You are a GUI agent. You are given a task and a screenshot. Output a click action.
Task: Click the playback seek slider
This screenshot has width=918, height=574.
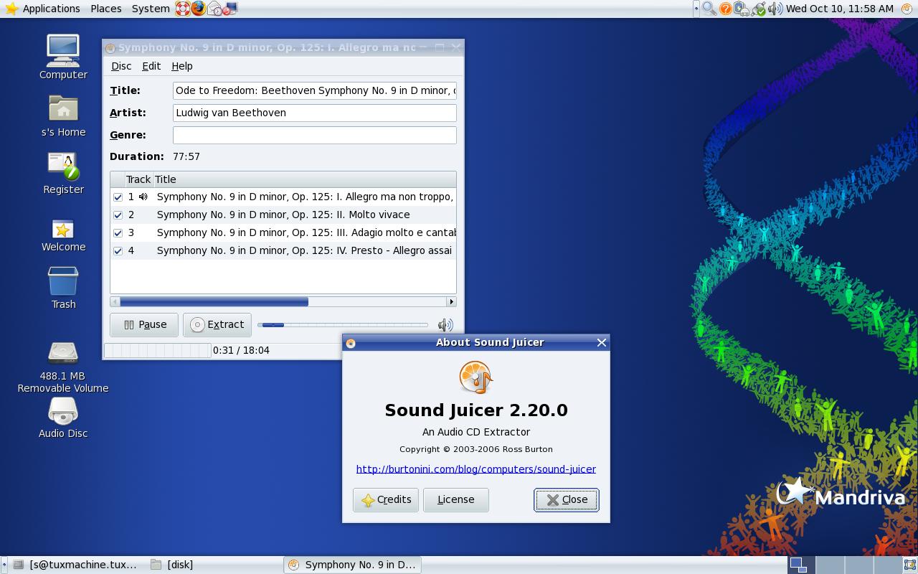[343, 325]
